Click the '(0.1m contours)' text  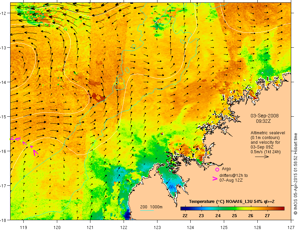265,138
